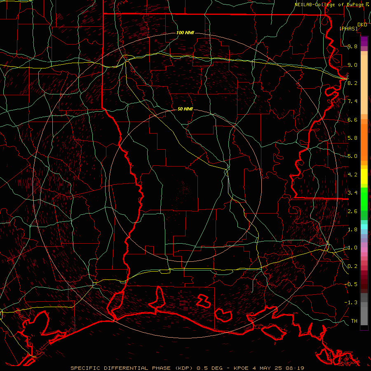Click the 0.2 legend value label

click(x=352, y=266)
